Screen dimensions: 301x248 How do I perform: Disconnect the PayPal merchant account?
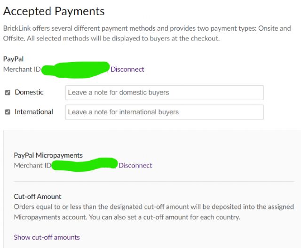(127, 69)
